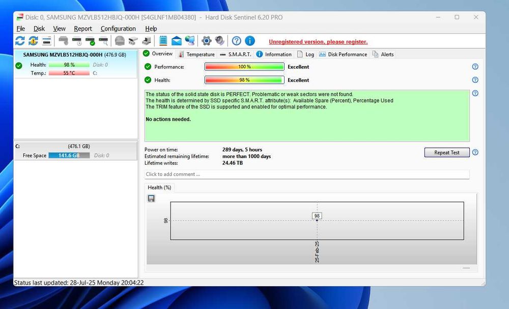509x309 pixels.
Task: Switch to the Disk Performance tab
Action: [x=343, y=54]
